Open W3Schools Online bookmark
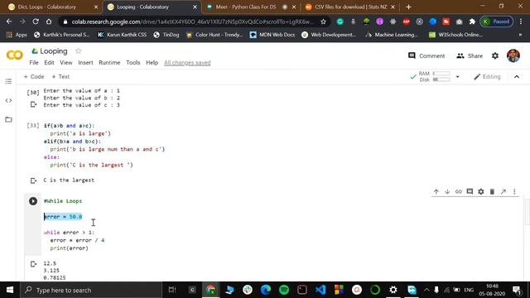This screenshot has width=530, height=298. pyautogui.click(x=455, y=35)
